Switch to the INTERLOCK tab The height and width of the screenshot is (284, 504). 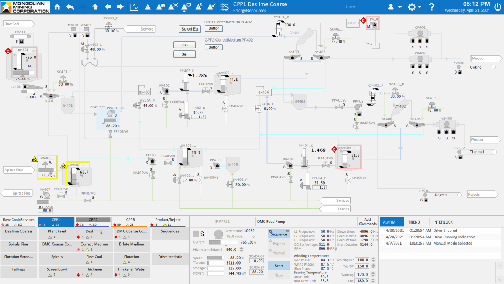pos(443,222)
